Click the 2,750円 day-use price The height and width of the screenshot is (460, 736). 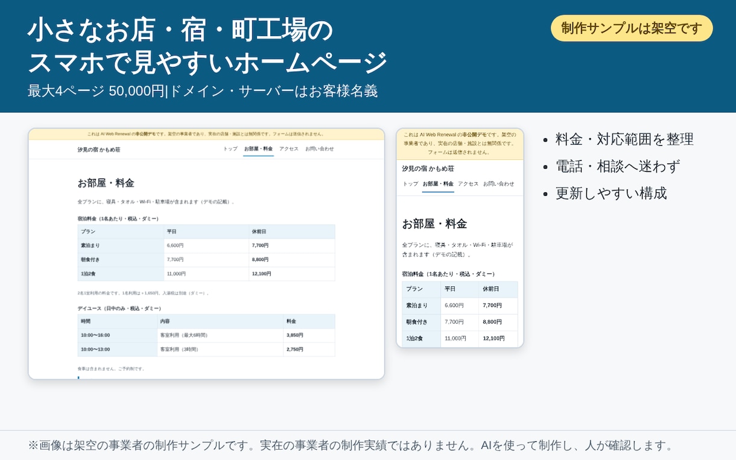(294, 349)
